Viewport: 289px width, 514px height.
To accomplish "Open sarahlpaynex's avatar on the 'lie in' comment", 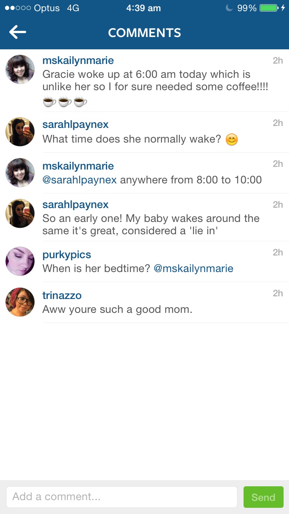I will click(x=20, y=213).
